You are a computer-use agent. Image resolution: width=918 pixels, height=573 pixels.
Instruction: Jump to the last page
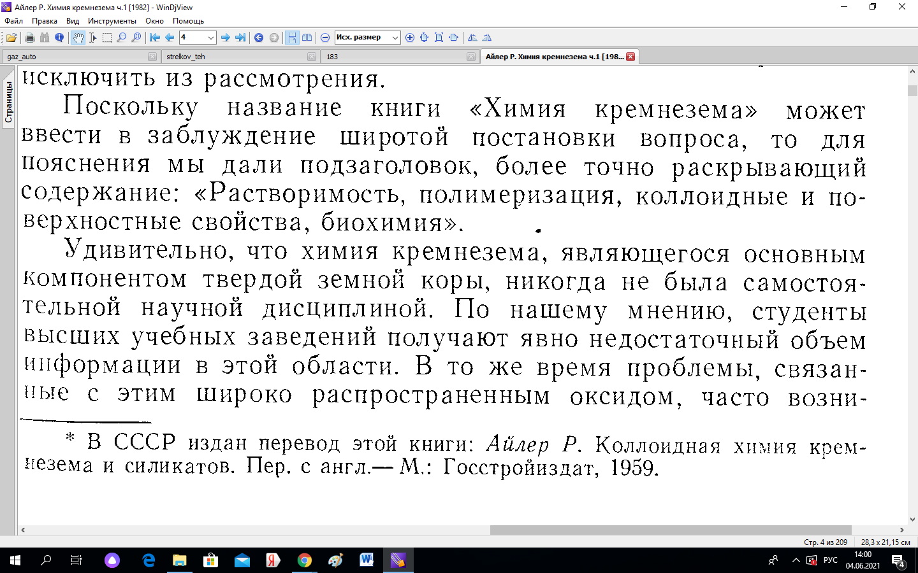tap(240, 38)
